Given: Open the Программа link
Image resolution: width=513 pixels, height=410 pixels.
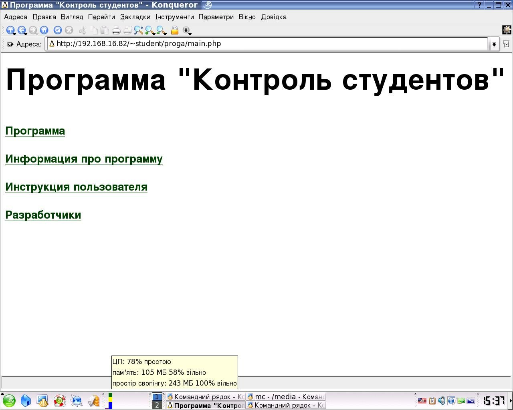Looking at the screenshot, I should click(x=35, y=131).
